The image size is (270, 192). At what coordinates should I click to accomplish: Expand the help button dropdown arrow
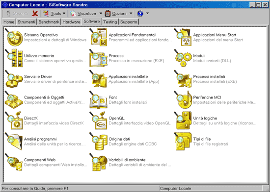click(147, 13)
